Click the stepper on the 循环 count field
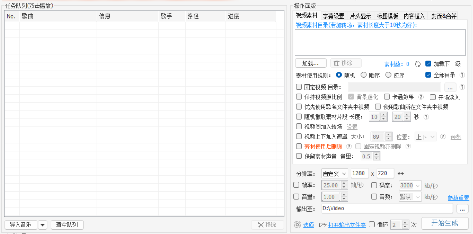The width and height of the screenshot is (473, 234). pos(405,225)
